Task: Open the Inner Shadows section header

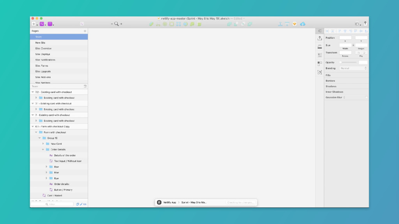Action: tap(334, 92)
